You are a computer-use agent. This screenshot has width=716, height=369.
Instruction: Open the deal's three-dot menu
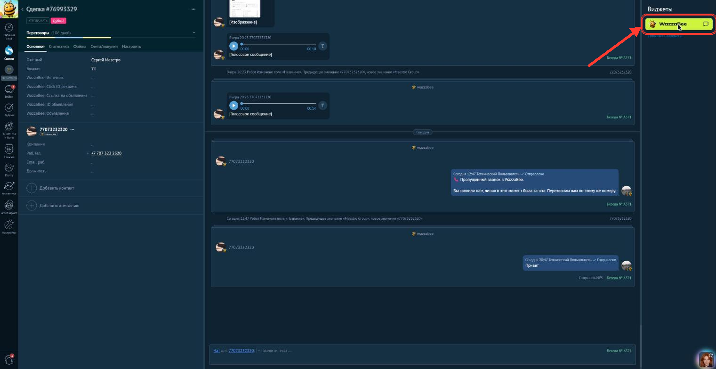(193, 9)
